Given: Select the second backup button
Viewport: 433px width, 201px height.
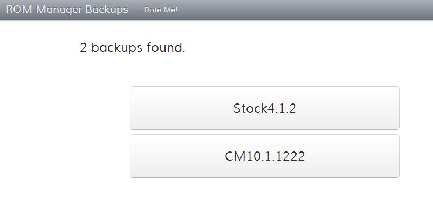Looking at the screenshot, I should click(265, 156).
